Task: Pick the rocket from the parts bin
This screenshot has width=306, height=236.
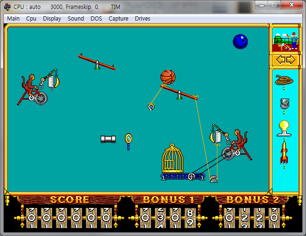Action: tap(284, 153)
